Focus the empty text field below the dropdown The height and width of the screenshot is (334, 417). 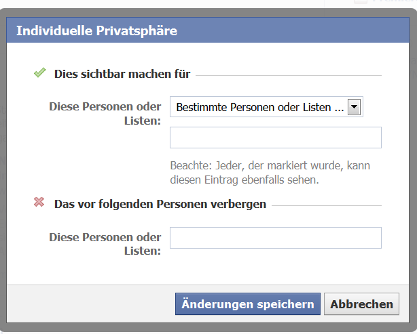coord(275,138)
